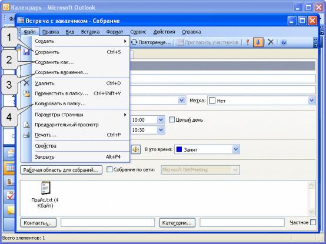Click toolbar options overflow chevron
This screenshot has width=326, height=244.
click(x=315, y=42)
